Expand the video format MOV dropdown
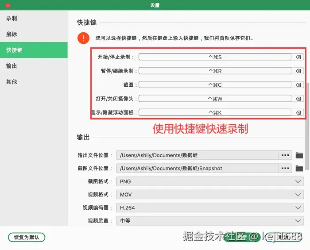 pos(210,195)
